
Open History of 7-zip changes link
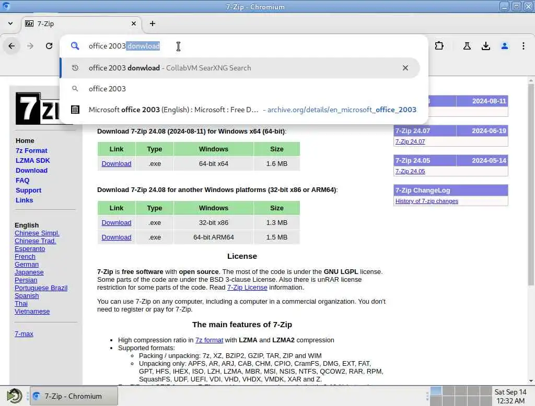[x=427, y=201]
